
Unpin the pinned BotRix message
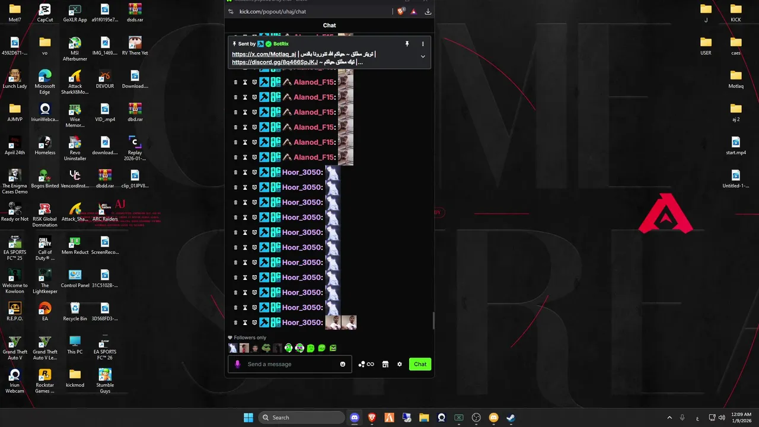tap(407, 44)
